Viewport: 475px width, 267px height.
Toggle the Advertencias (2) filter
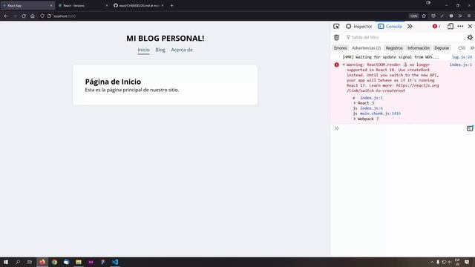pos(366,47)
